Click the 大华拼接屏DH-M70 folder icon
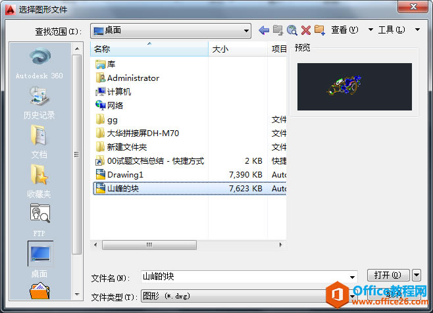 click(100, 133)
